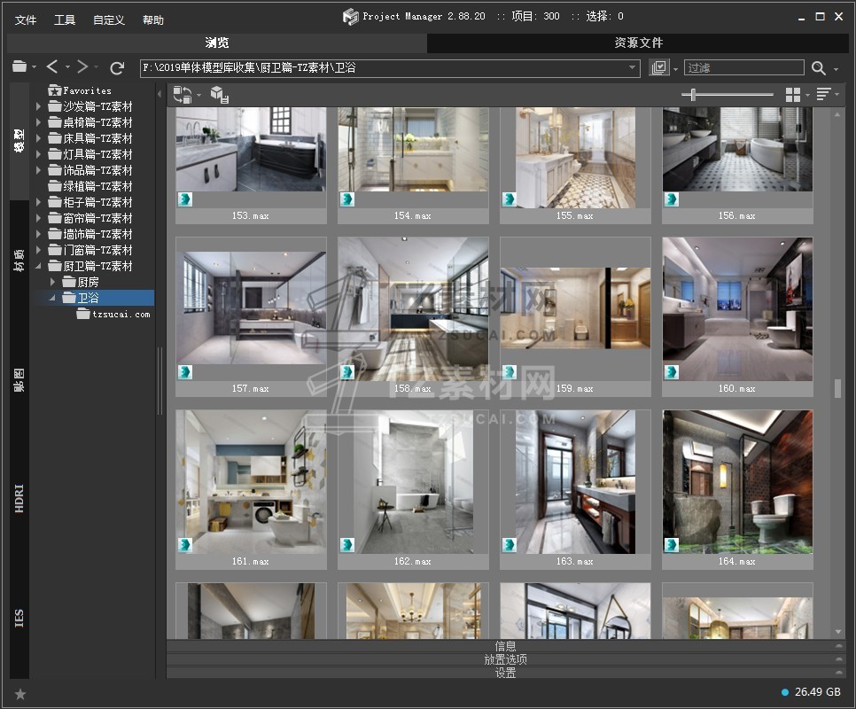
Task: Collapse the tree panel with the arrow
Action: [x=160, y=93]
